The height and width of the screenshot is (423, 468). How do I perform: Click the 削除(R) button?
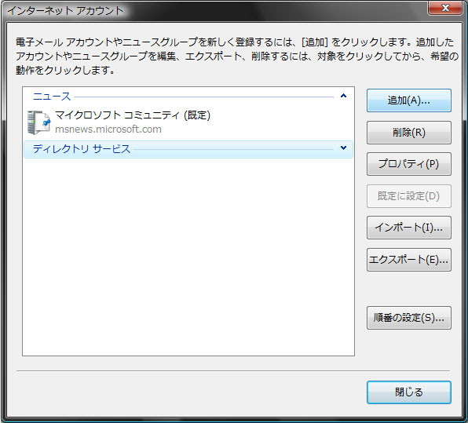pos(408,133)
